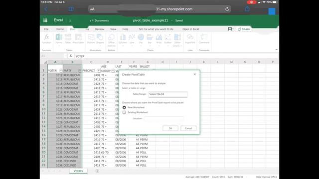Viewport: 319px width, 179px height.
Task: Switch to the View ribbon tab
Action: coord(113,29)
